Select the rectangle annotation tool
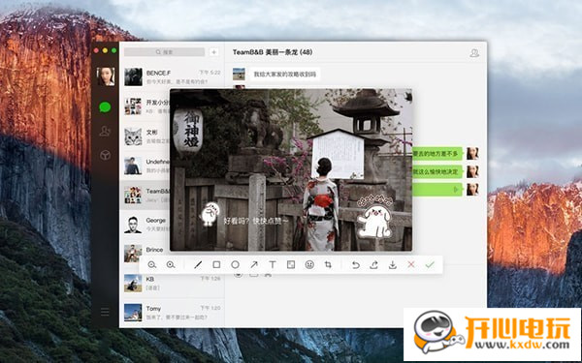The image size is (582, 363). [216, 265]
